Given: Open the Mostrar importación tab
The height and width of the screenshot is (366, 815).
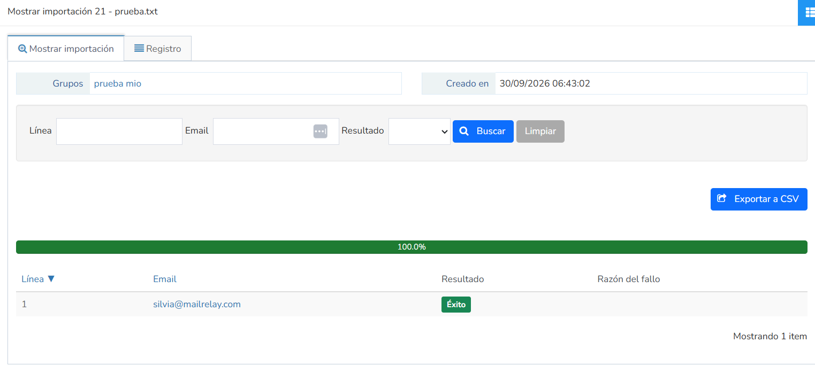Looking at the screenshot, I should tap(66, 49).
